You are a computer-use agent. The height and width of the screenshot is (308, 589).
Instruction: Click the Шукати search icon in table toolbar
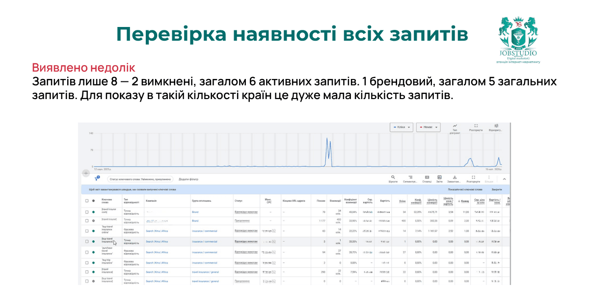393,177
